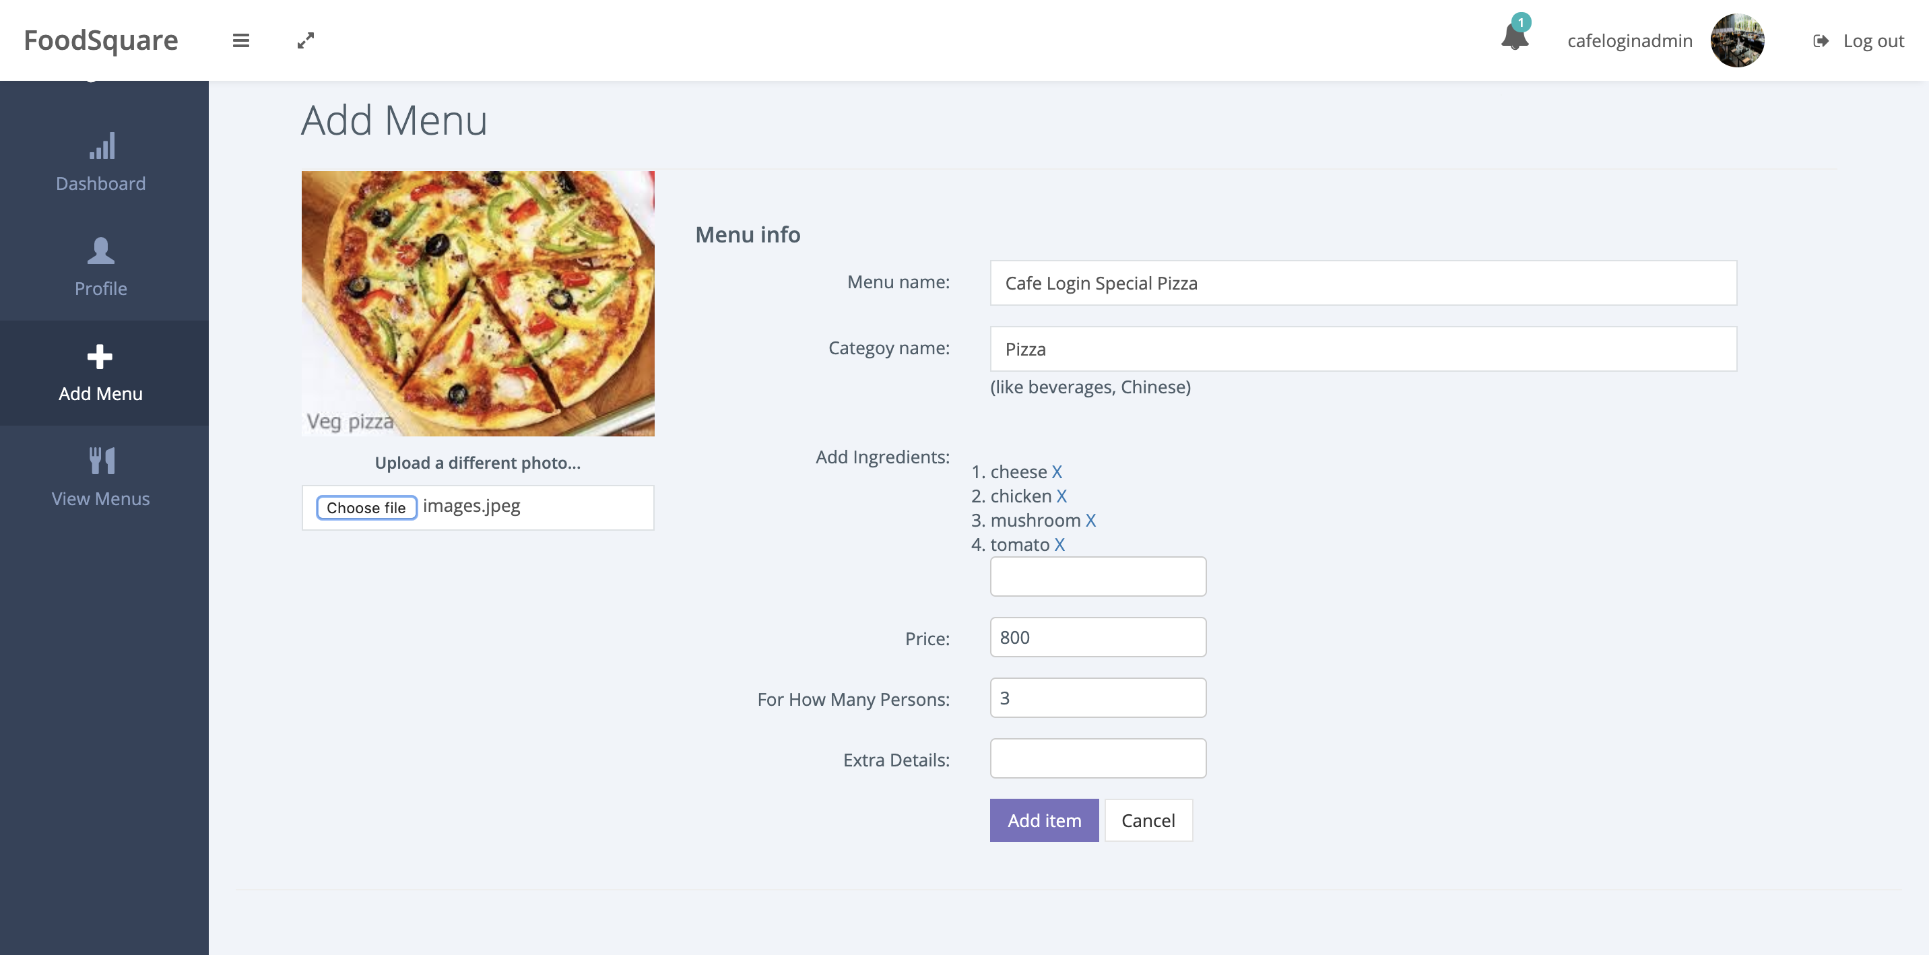Click the images.jpeg file name
This screenshot has height=955, width=1929.
pyautogui.click(x=471, y=506)
